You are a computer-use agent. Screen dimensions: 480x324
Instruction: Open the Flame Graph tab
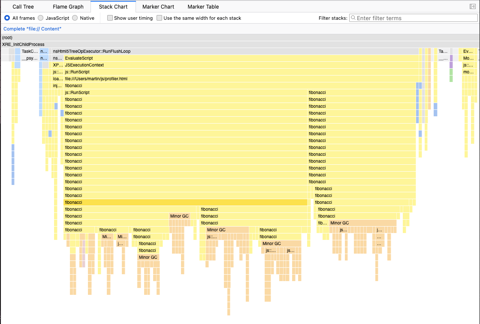tap(68, 7)
